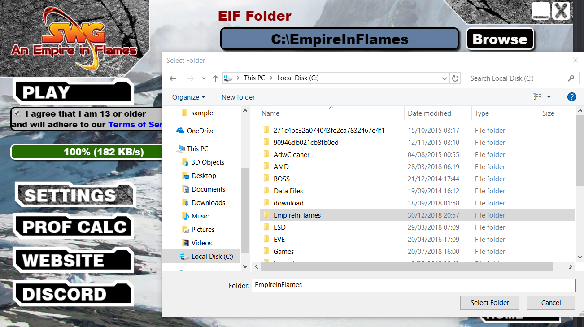Open the WEBSITE button in launcher
This screenshot has height=327, width=584.
tap(74, 261)
